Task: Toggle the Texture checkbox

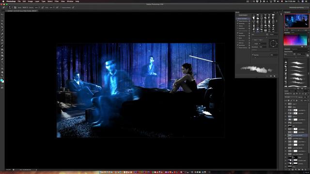Action: (238, 26)
